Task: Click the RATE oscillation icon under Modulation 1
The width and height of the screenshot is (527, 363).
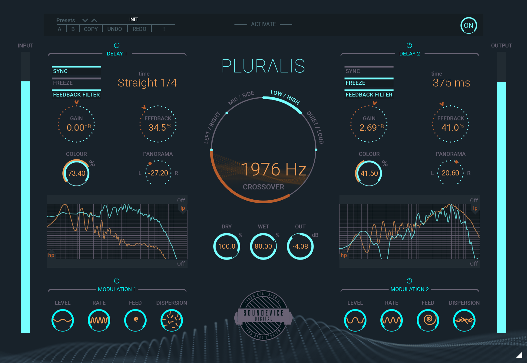Action: [x=99, y=320]
